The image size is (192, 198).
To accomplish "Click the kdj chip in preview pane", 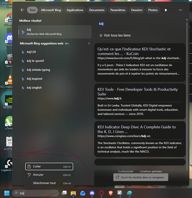I will click(x=101, y=24).
